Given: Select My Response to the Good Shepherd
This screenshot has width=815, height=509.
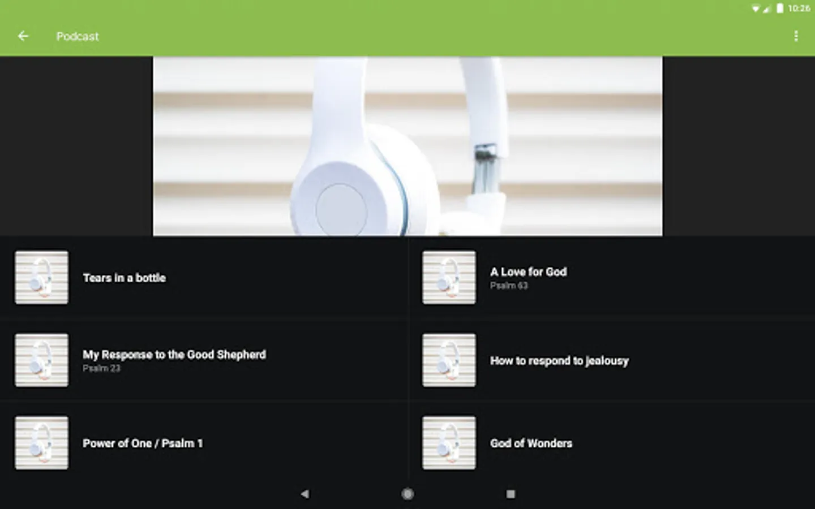Looking at the screenshot, I should tap(174, 355).
